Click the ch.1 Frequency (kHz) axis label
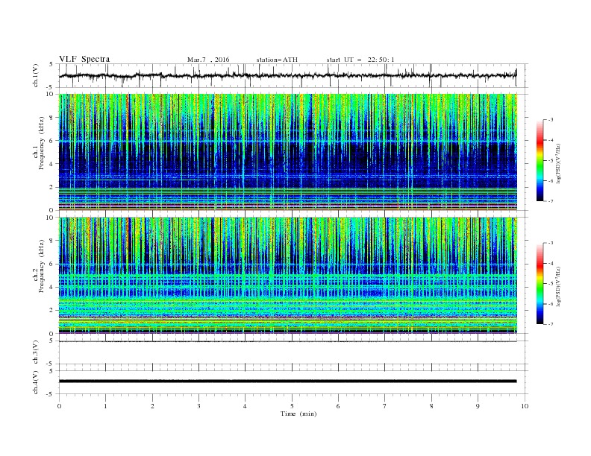Image resolution: width=591 pixels, height=456 pixels. click(39, 143)
